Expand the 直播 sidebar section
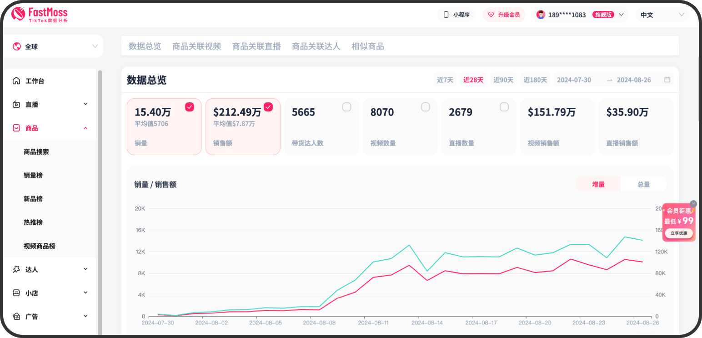Image resolution: width=702 pixels, height=338 pixels. coord(85,104)
